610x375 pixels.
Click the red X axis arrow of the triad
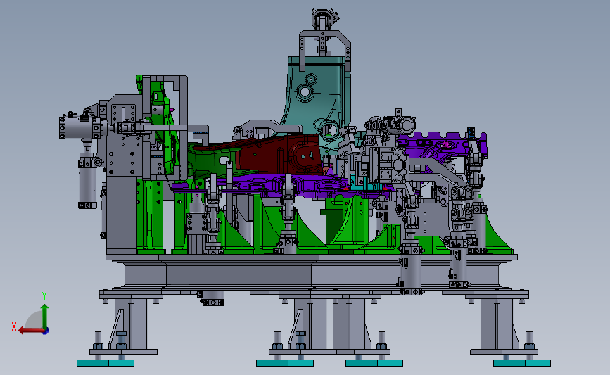(30, 331)
